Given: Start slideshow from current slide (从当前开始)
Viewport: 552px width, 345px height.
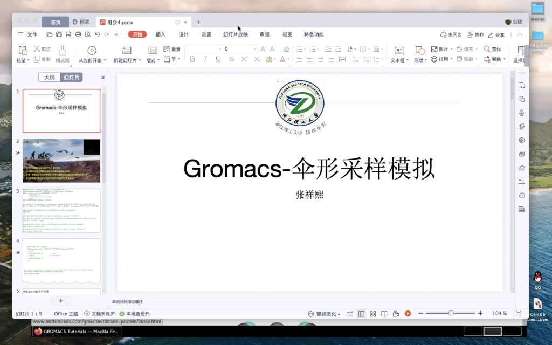Looking at the screenshot, I should 92,54.
